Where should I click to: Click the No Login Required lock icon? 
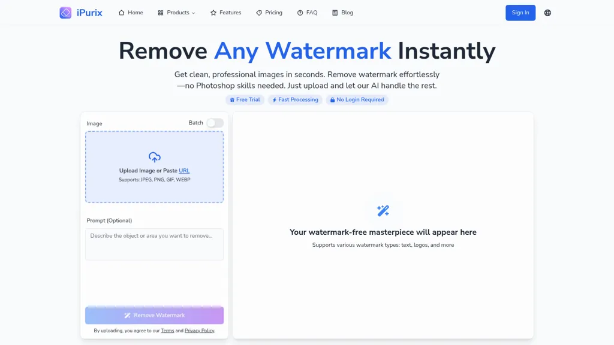332,100
